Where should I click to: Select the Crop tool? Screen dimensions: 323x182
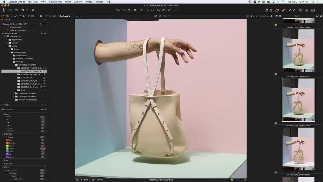point(135,10)
